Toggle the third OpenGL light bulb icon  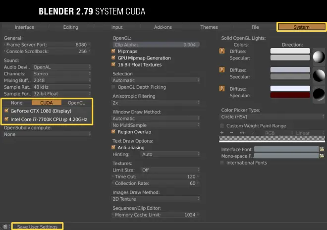coord(222,89)
